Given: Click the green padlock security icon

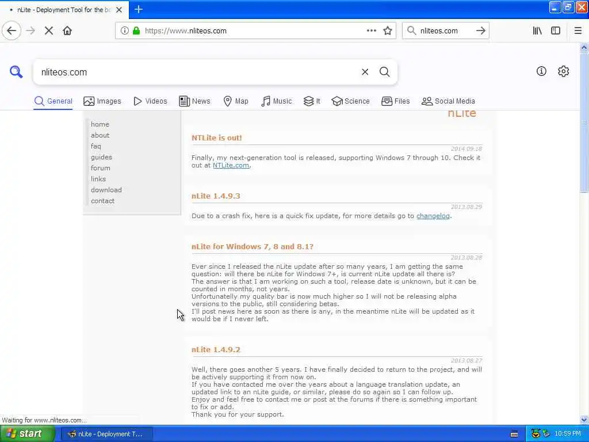Looking at the screenshot, I should pyautogui.click(x=136, y=31).
